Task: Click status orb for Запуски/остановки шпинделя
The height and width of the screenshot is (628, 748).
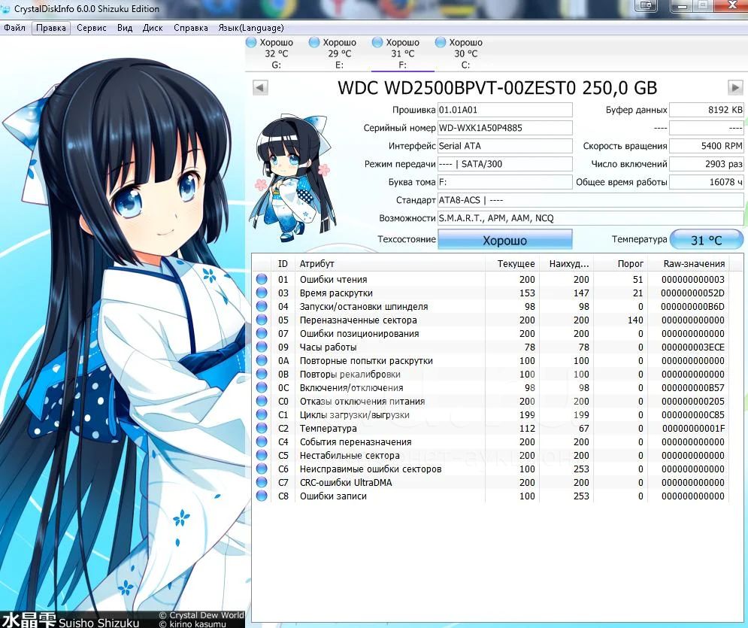Action: 262,306
